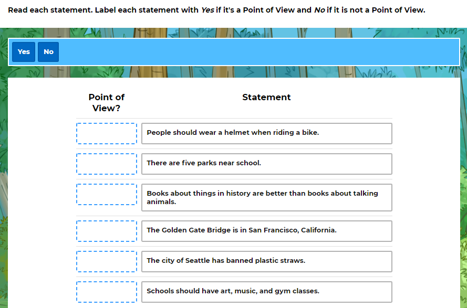Click the empty box beside the art classes statement

tap(107, 292)
